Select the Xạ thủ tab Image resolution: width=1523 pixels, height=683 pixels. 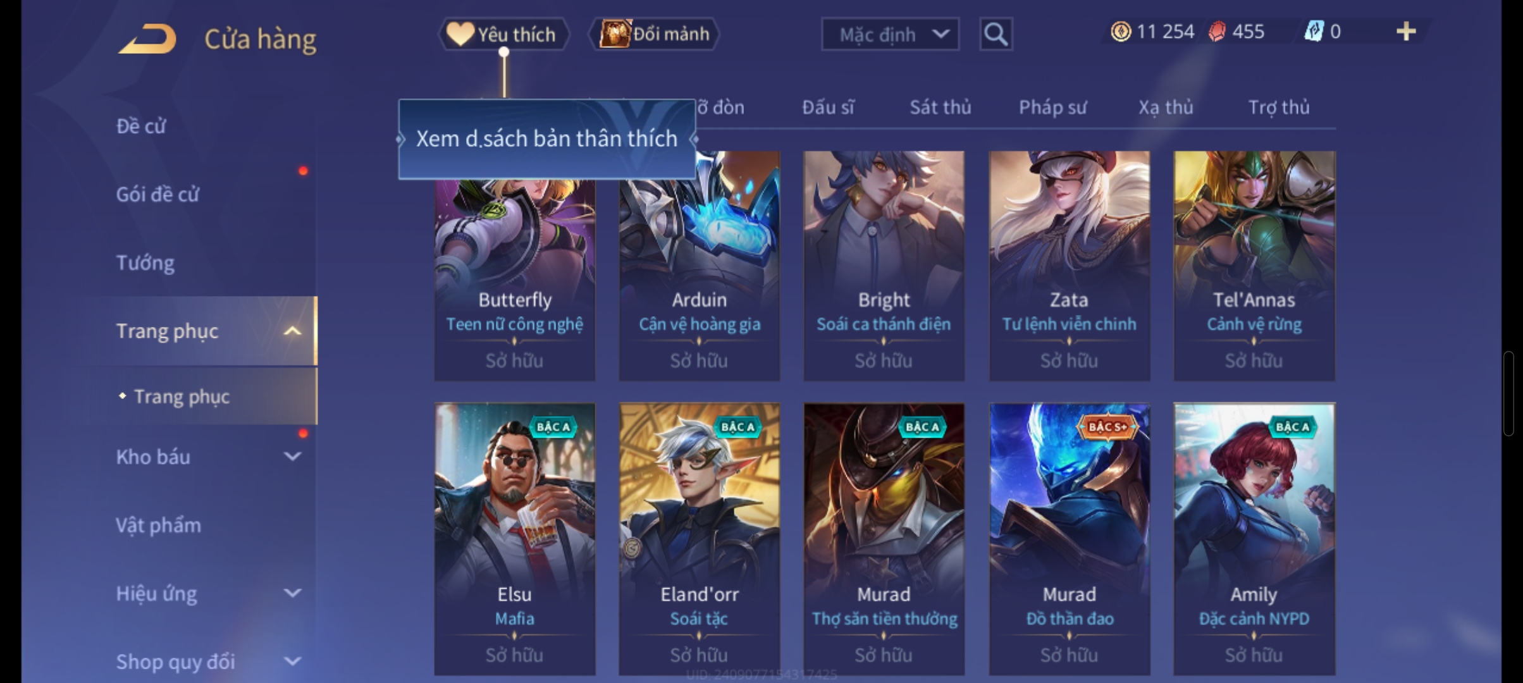pos(1166,108)
